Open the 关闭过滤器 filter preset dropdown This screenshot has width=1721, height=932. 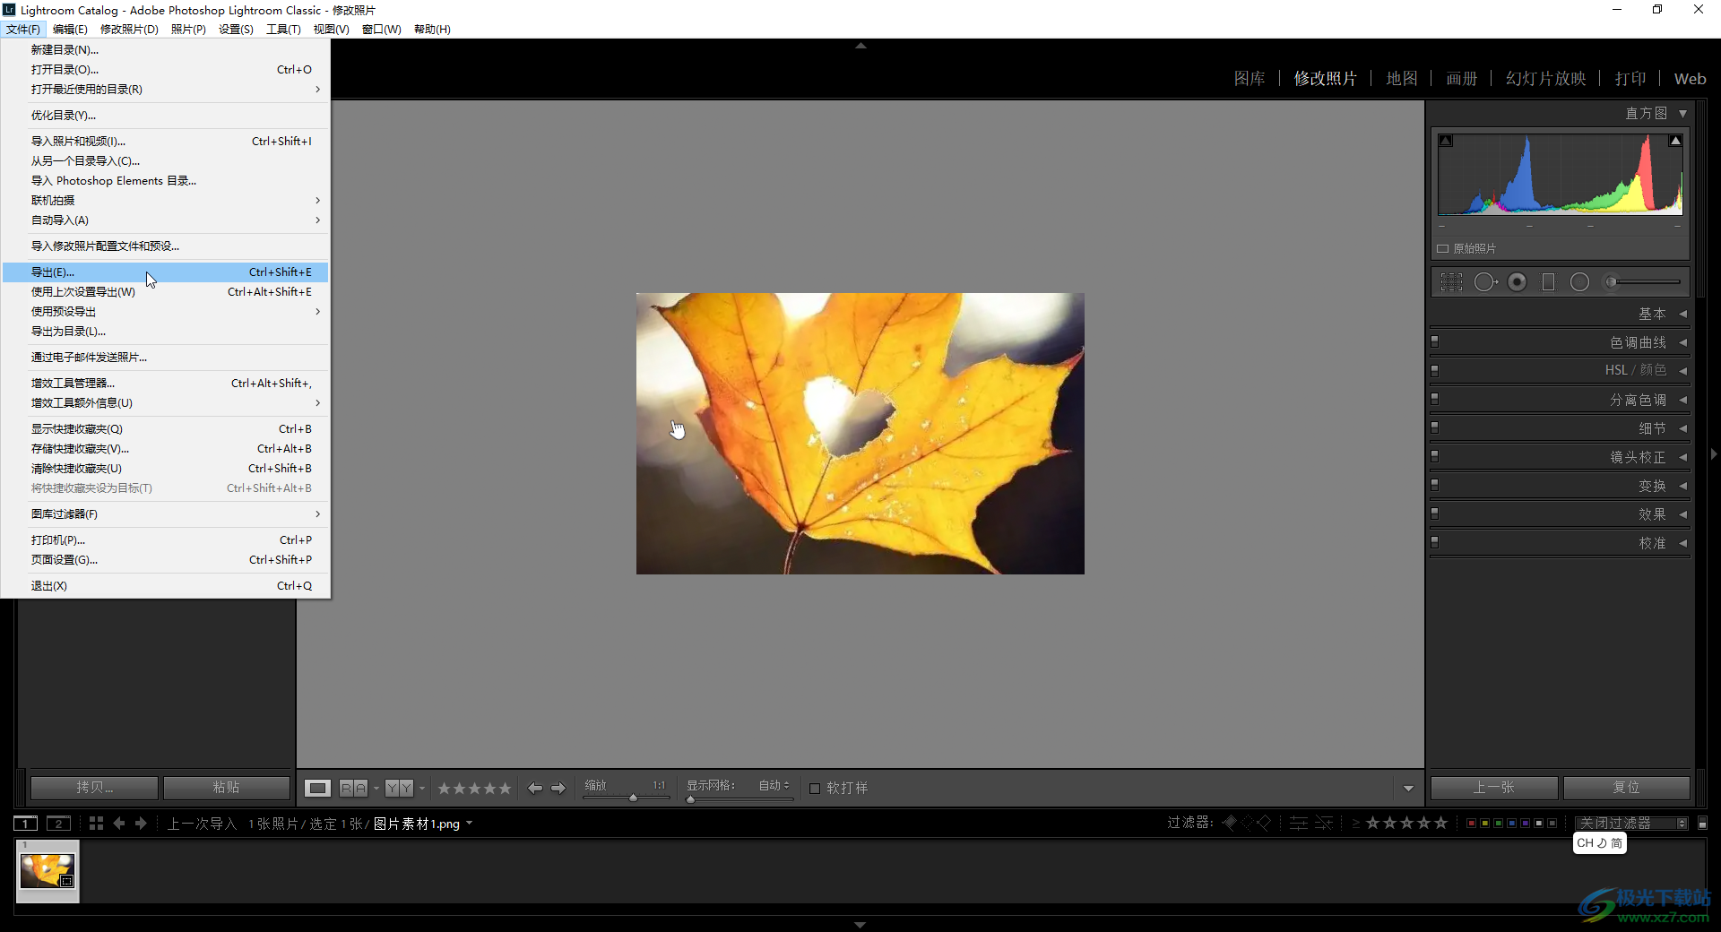(x=1632, y=823)
